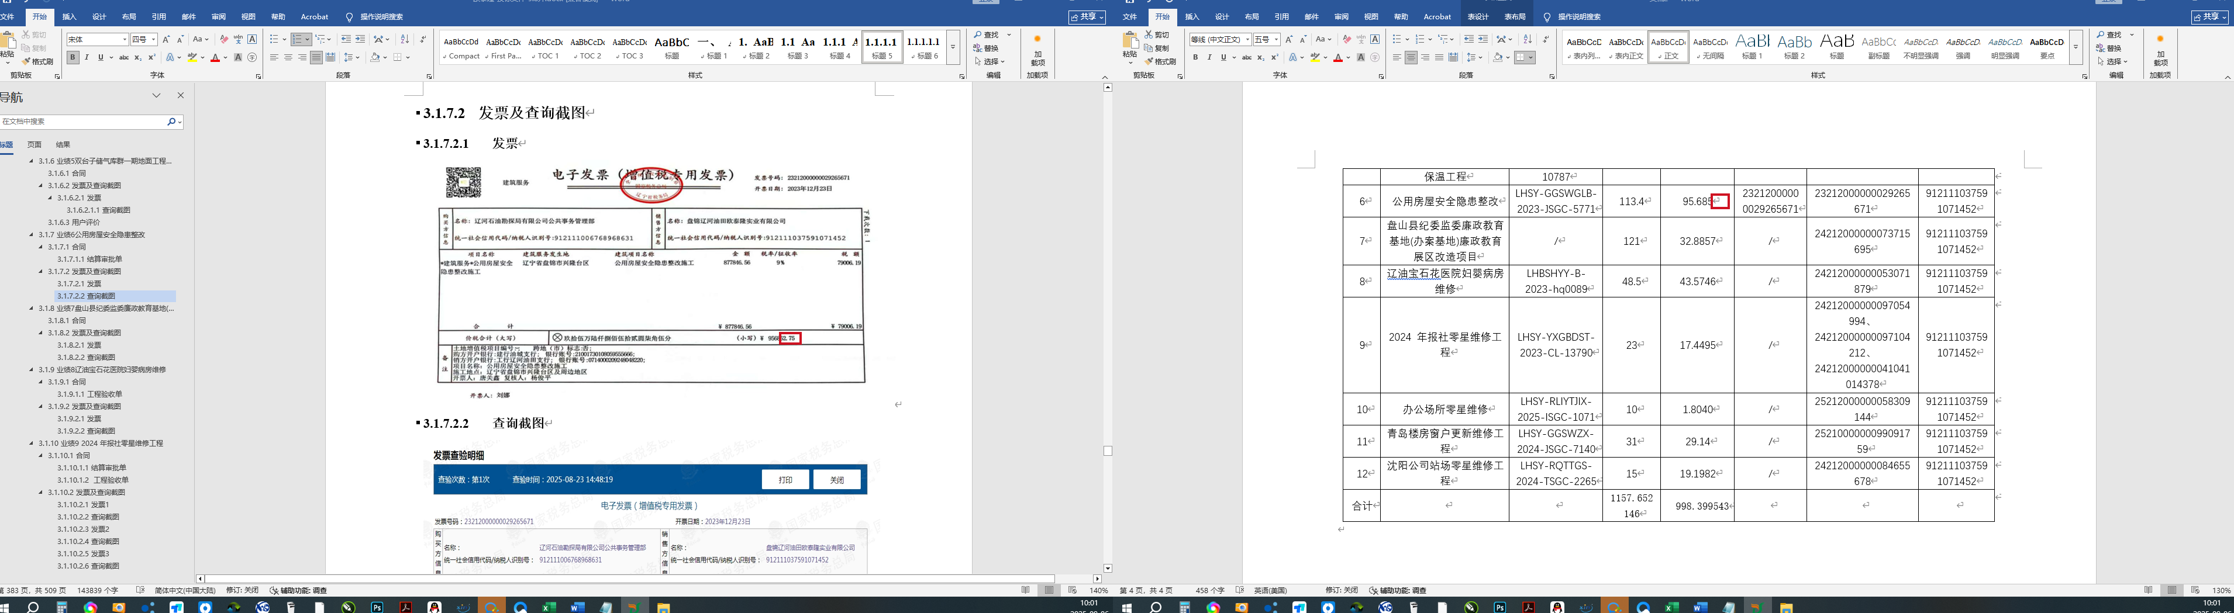Open line spacing dropdown in the left window
Viewport: 2234px width, 613px height.
click(x=351, y=57)
